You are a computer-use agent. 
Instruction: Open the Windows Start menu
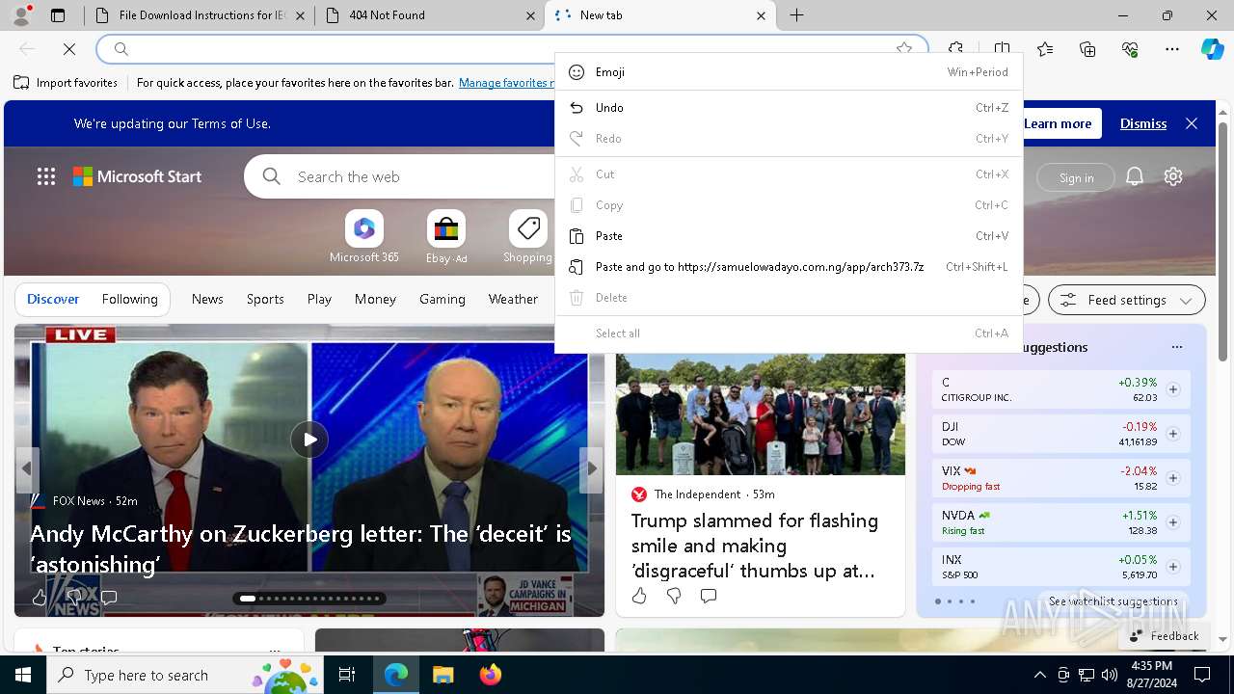tap(23, 676)
